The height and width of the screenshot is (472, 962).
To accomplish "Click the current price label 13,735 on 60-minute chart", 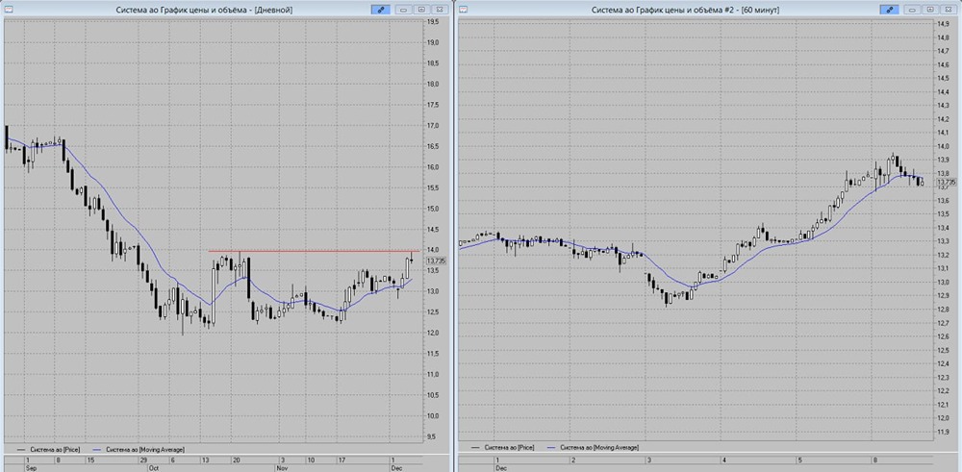I will pos(946,182).
